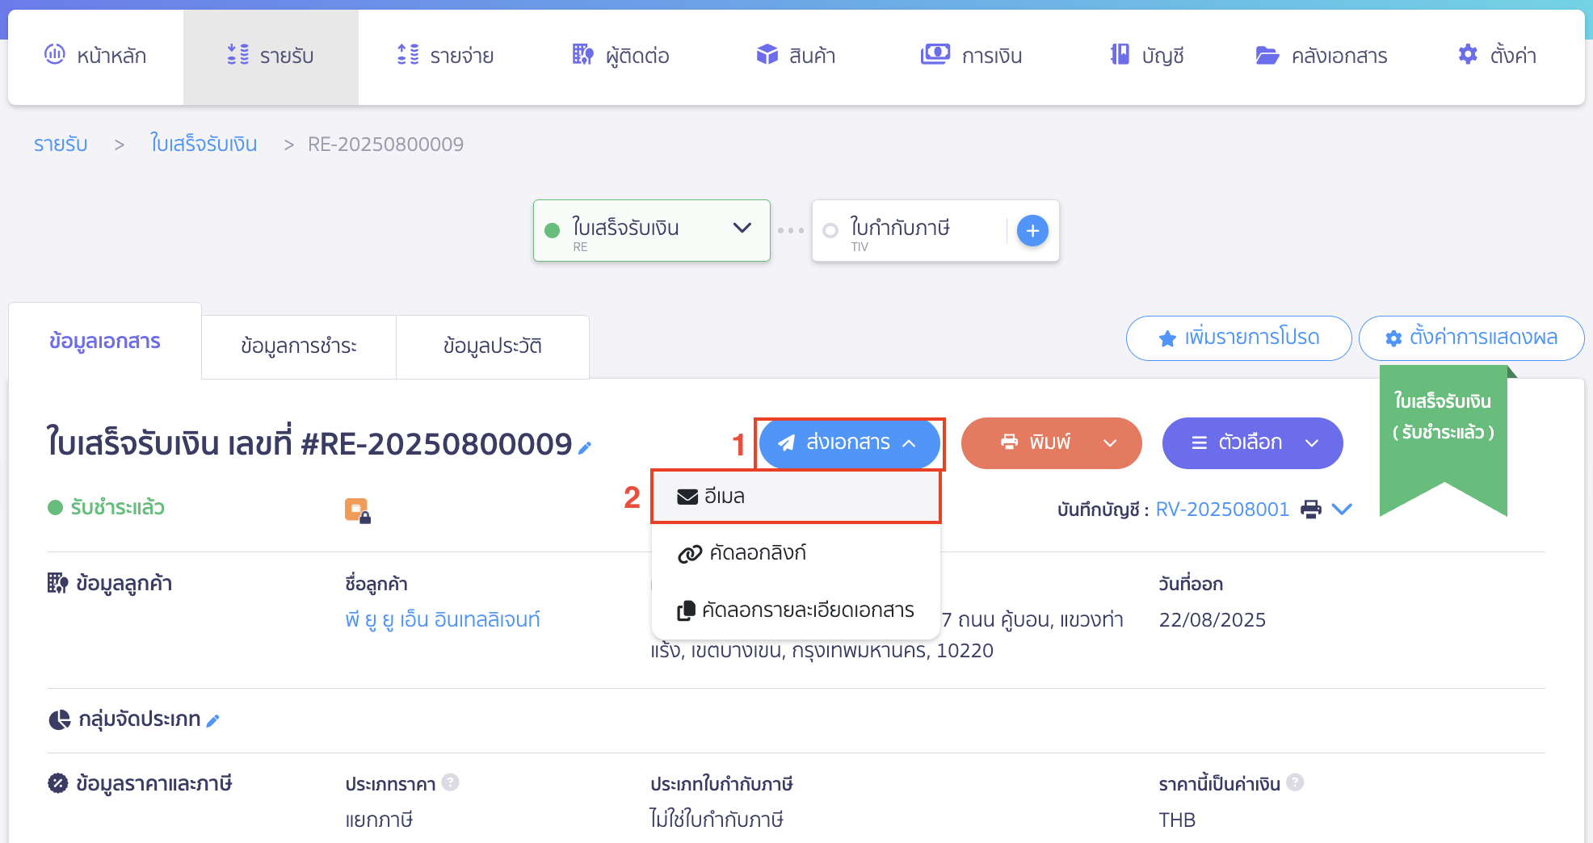Click the pencil edit icon beside document number RE-20250800009
Viewport: 1593px width, 843px height.
tap(585, 446)
